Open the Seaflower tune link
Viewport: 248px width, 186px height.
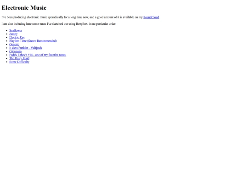16,30
